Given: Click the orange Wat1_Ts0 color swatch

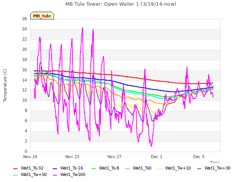Looking at the screenshot, I should pyautogui.click(x=128, y=168).
